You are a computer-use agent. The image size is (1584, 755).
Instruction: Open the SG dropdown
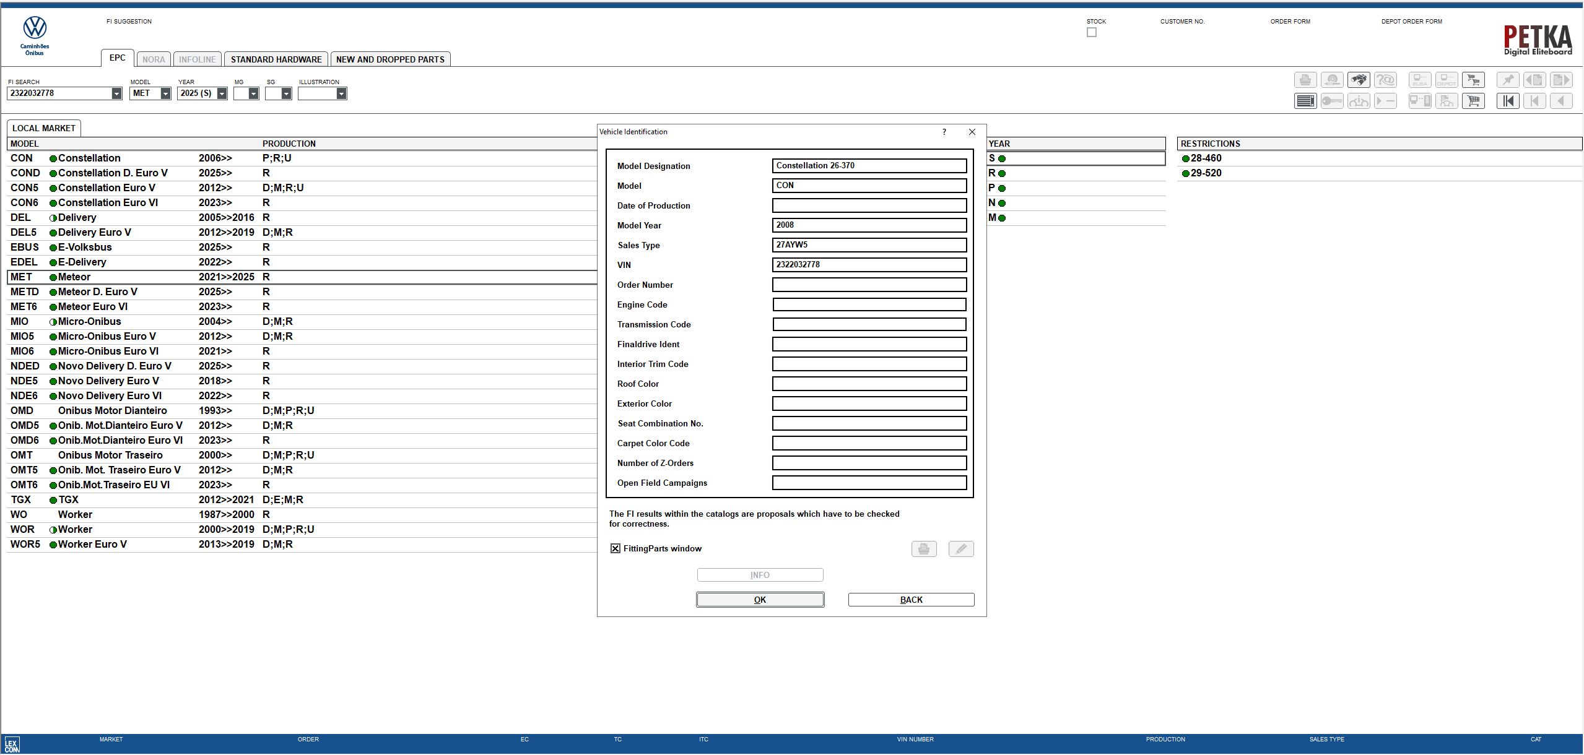(x=286, y=93)
